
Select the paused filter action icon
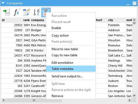(x=46, y=12)
